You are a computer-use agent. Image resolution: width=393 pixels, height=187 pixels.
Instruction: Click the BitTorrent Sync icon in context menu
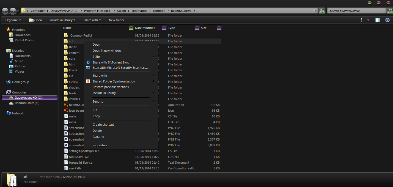[x=88, y=62]
